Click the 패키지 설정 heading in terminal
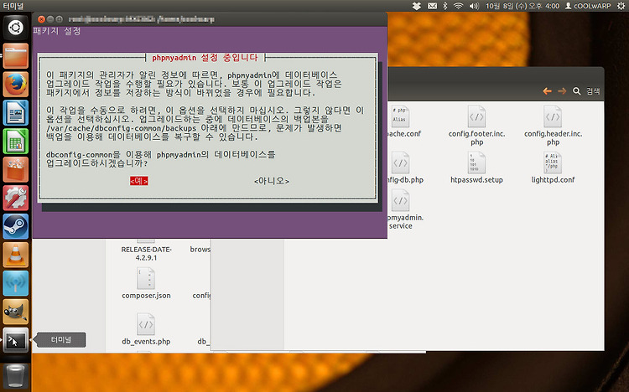Screen dimensions: 629x392 [x=56, y=31]
